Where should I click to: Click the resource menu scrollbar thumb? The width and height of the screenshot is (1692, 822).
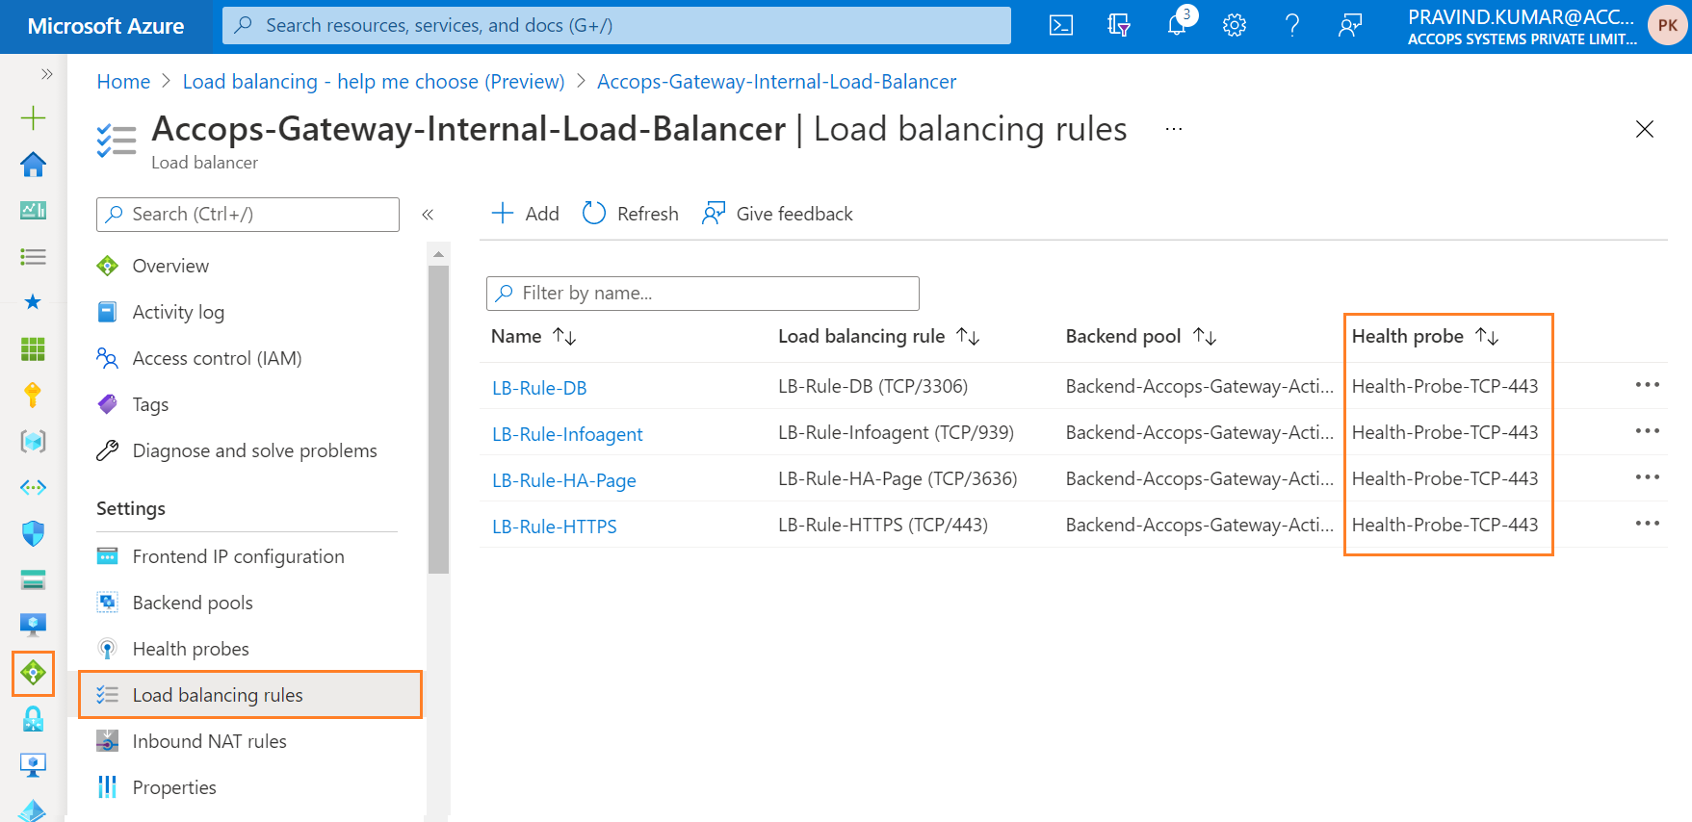click(438, 419)
